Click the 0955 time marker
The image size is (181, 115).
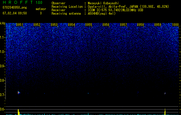pos(89,25)
